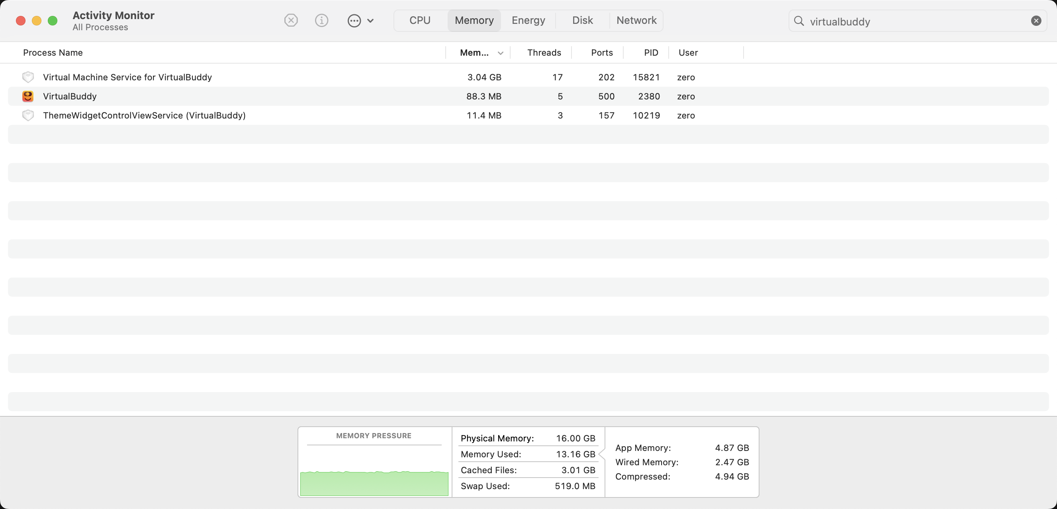Screen dimensions: 1057x509
Task: Select the VirtualBuddy process row
Action: [x=246, y=96]
